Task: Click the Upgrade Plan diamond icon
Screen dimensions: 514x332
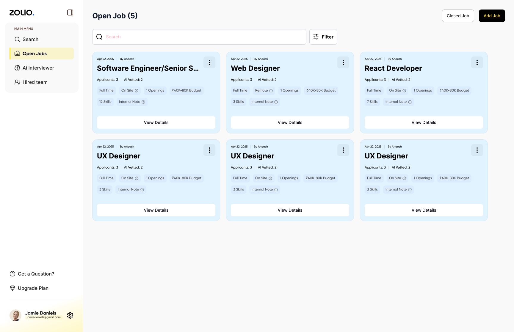Action: click(12, 288)
